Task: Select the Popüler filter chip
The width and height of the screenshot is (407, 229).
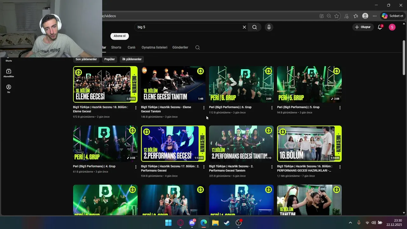Action: point(109,59)
